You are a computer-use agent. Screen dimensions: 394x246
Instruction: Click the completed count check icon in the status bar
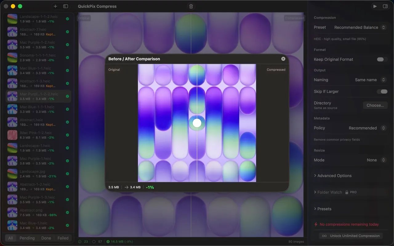(80, 242)
